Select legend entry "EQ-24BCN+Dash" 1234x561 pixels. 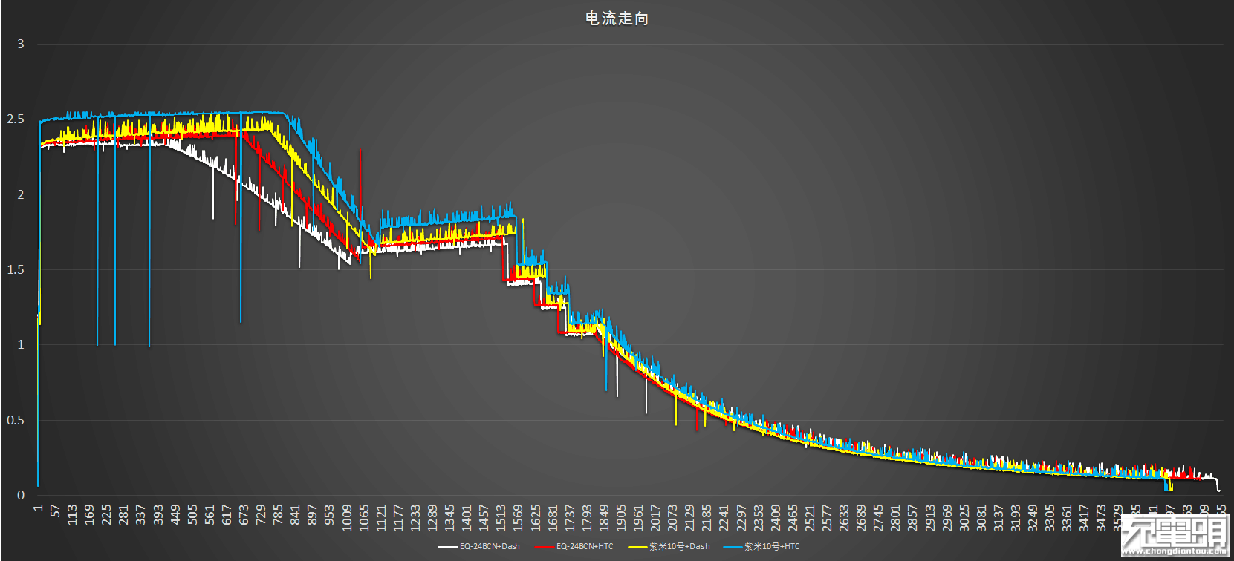point(490,547)
